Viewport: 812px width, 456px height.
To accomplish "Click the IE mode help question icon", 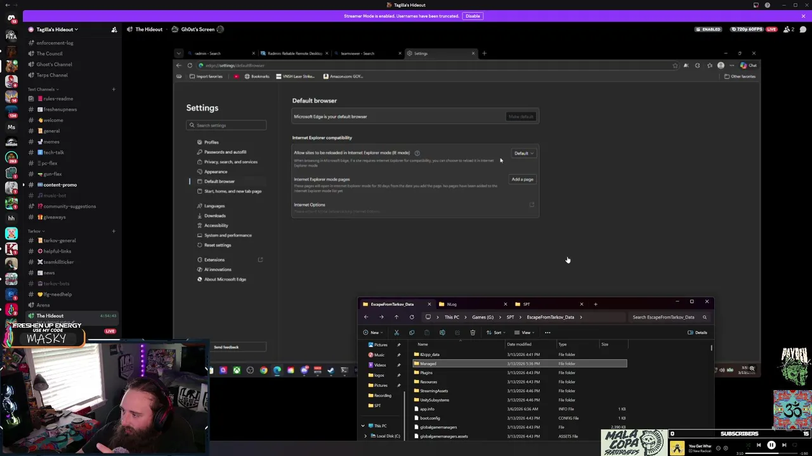I will tap(417, 153).
